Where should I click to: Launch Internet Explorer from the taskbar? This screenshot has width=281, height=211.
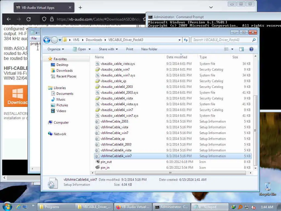pyautogui.click(x=18, y=207)
